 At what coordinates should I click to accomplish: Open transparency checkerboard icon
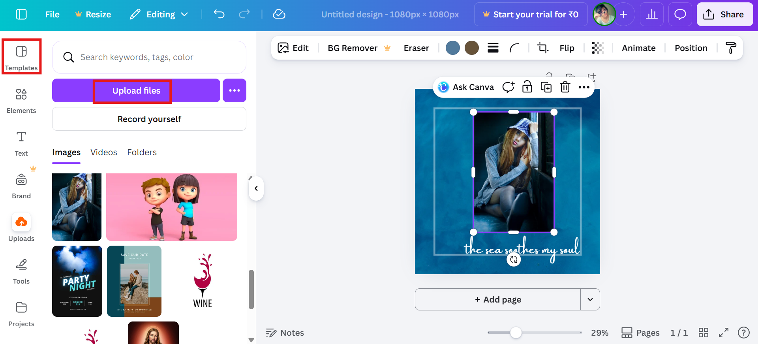point(598,48)
